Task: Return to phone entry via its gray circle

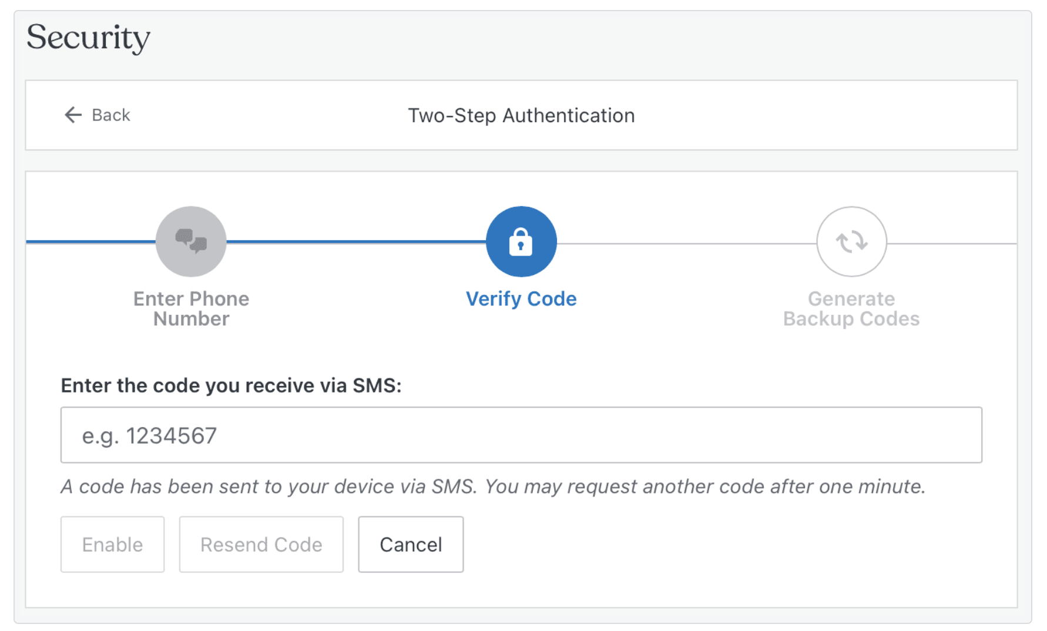Action: (190, 241)
